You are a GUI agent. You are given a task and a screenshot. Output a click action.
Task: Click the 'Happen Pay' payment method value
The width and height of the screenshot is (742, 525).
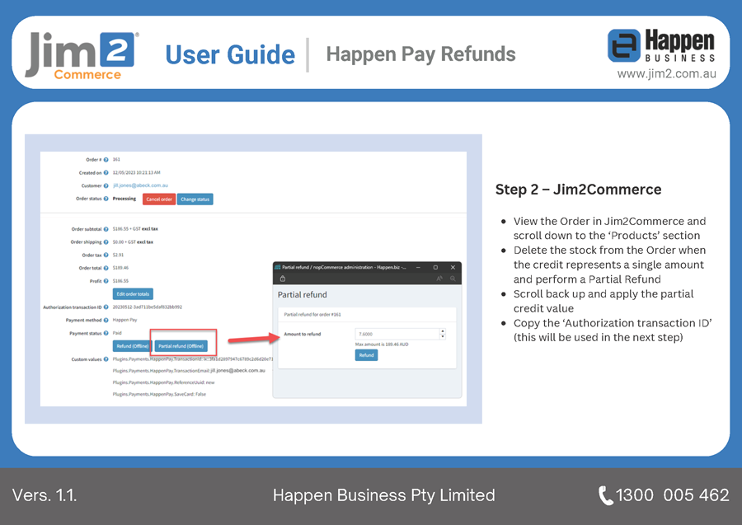pyautogui.click(x=124, y=321)
